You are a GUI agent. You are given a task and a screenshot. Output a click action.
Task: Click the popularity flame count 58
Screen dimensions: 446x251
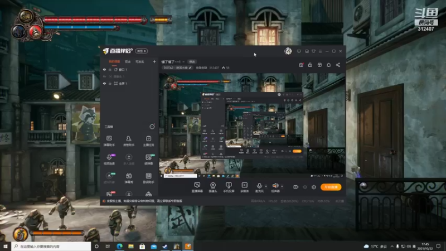click(226, 67)
